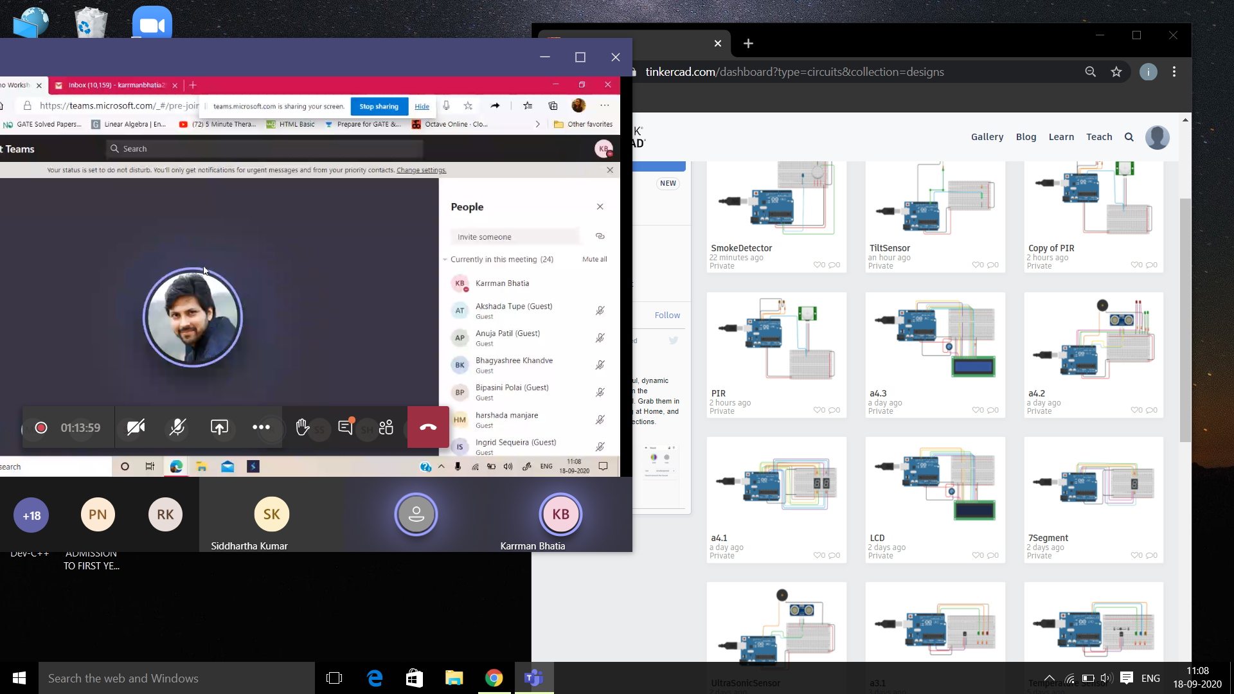Open the Gallery menu on Tinkercad

[987, 137]
